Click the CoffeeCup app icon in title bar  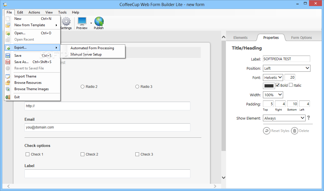[x=5, y=4]
